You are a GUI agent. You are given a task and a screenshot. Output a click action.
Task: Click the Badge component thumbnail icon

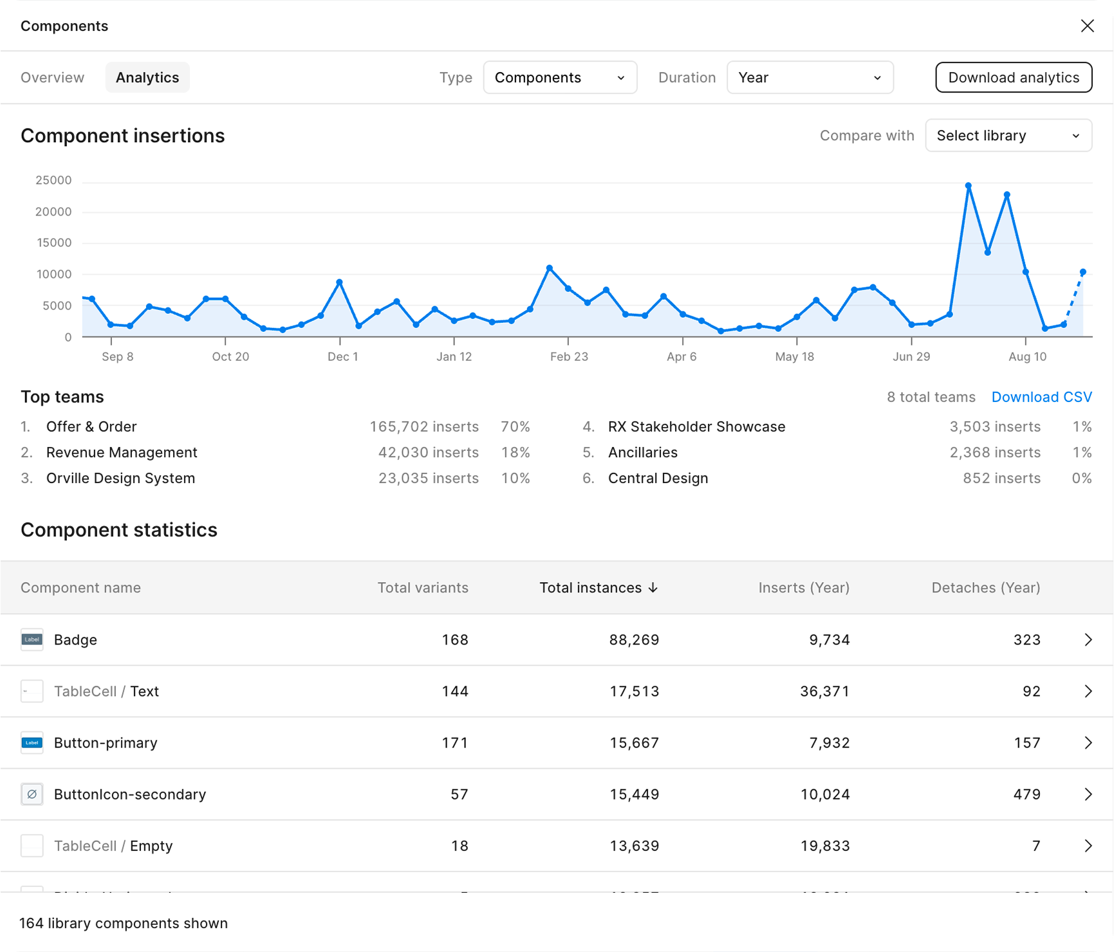point(32,639)
